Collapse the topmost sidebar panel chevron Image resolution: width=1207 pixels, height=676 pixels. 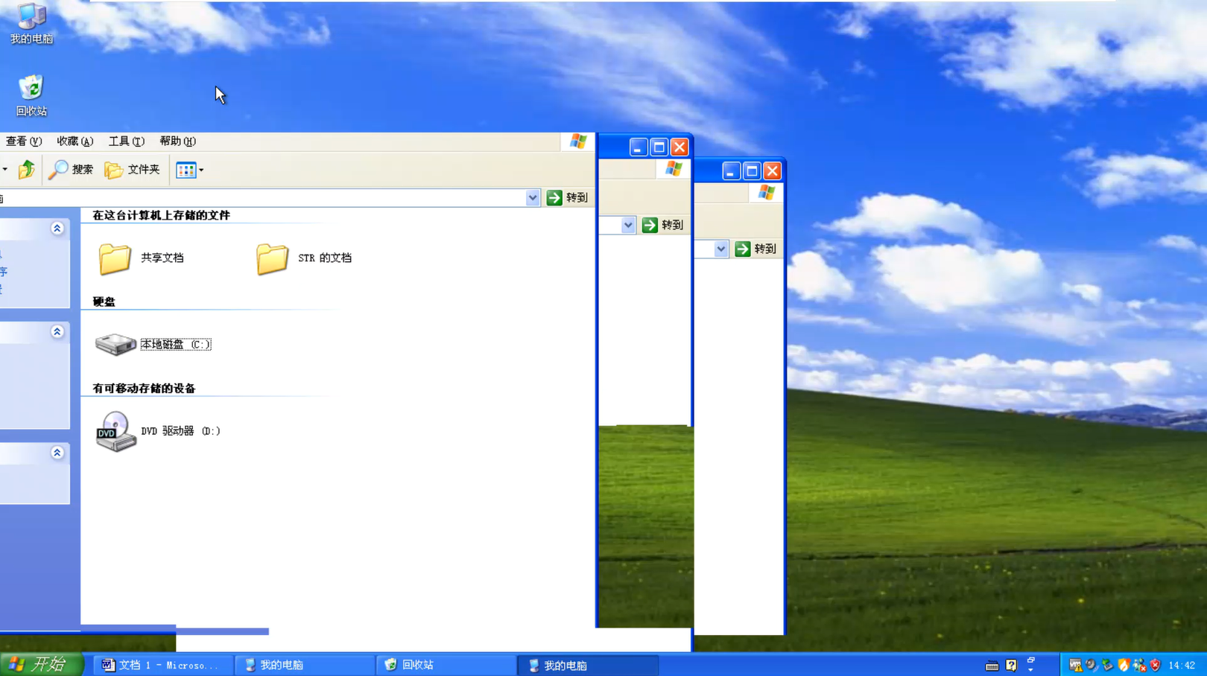coord(57,229)
